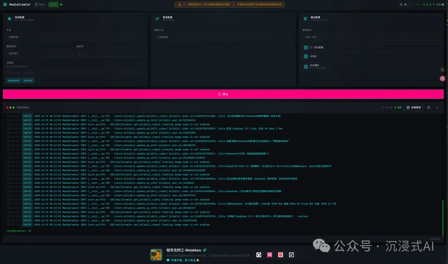
Task: Collapse the console with chevron up
Action: click(x=437, y=108)
